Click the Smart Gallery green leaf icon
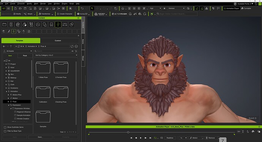Viewport: 262px width, 142px height. pos(152,14)
